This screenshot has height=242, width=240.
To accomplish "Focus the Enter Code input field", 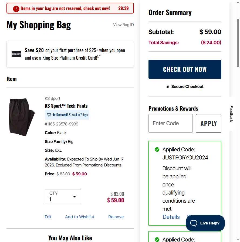I will pos(171,124).
